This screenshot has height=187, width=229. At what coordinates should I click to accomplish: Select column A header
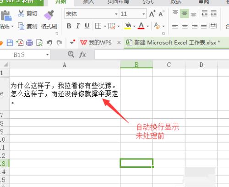[x=65, y=65]
